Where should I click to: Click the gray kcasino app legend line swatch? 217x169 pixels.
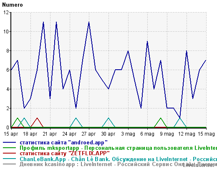[10, 164]
